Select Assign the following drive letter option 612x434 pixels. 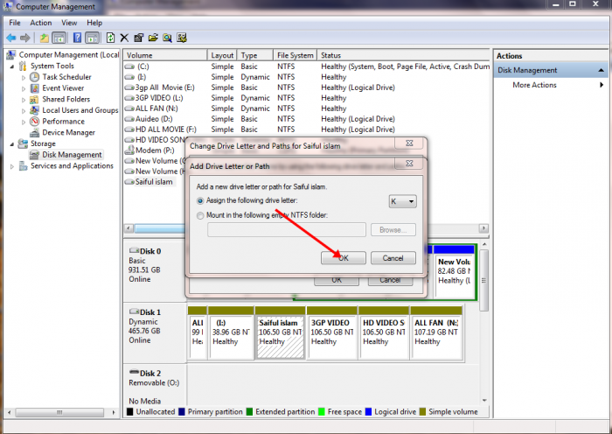[x=200, y=200]
